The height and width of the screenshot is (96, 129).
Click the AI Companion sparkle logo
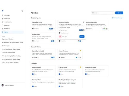pos(3,11)
